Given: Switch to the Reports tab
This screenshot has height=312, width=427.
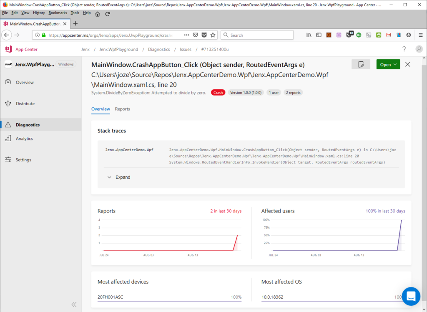Looking at the screenshot, I should [x=123, y=109].
